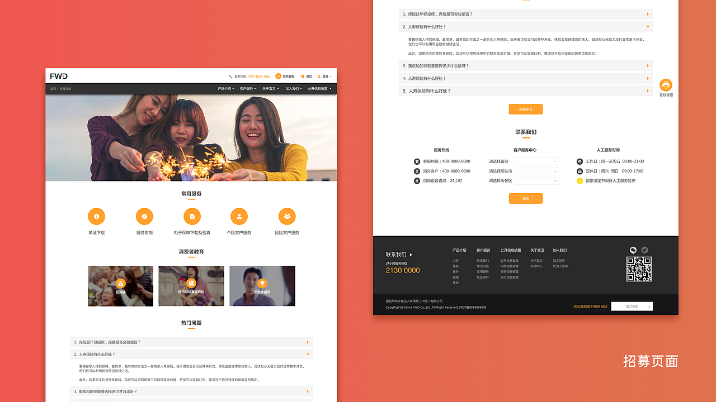
Task: Open the 关于富卫 navigation dropdown
Action: (x=270, y=89)
